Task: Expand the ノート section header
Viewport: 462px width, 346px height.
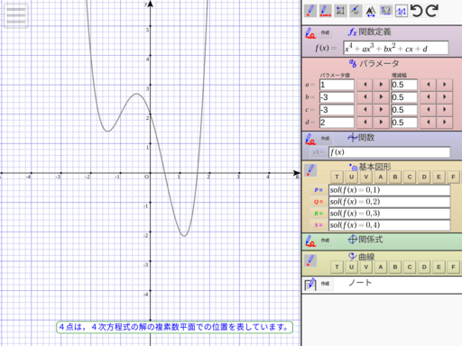Action: pyautogui.click(x=360, y=283)
